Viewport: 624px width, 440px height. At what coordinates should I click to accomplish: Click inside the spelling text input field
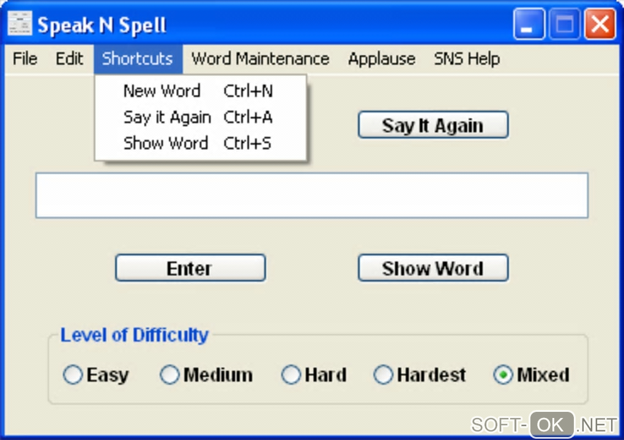pos(311,195)
